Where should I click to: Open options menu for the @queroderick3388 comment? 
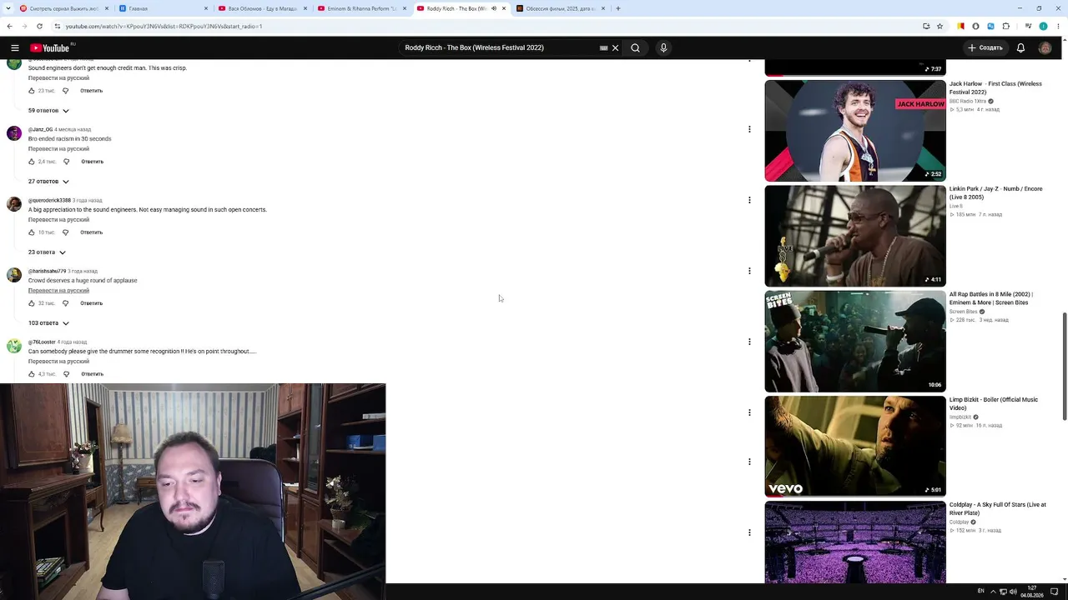click(749, 200)
